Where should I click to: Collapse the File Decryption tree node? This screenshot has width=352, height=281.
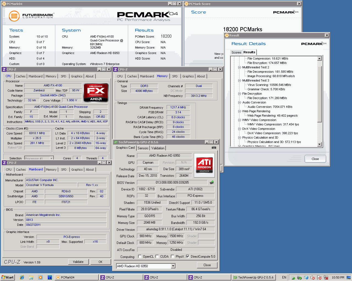tap(240, 94)
